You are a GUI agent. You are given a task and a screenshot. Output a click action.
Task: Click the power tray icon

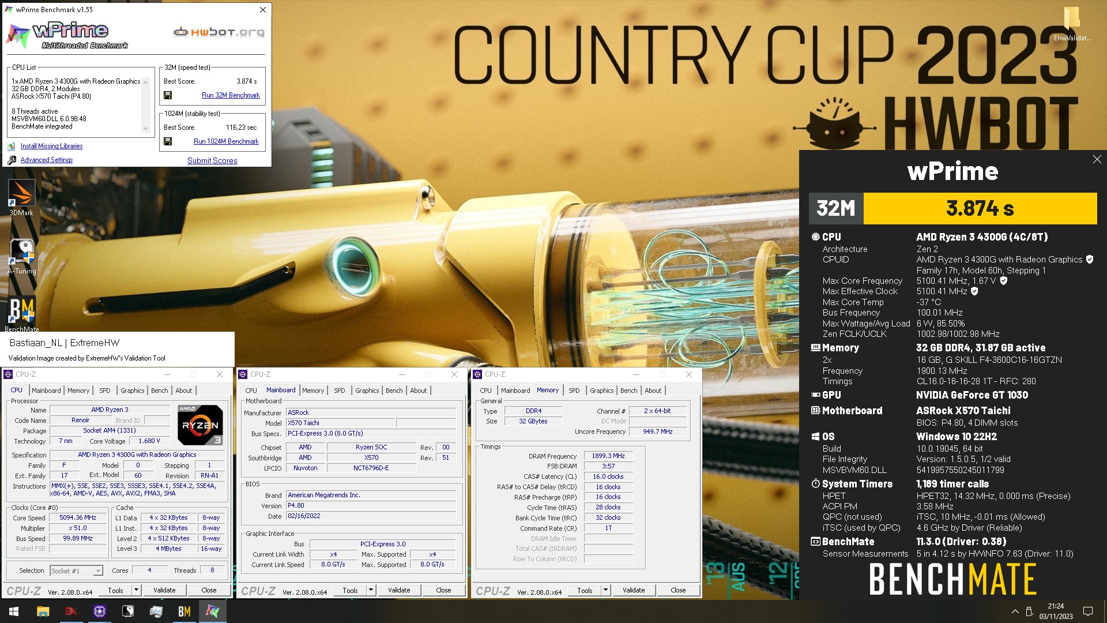(x=1030, y=611)
